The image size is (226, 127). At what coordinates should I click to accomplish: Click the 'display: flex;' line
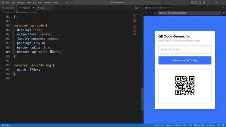click(x=29, y=30)
